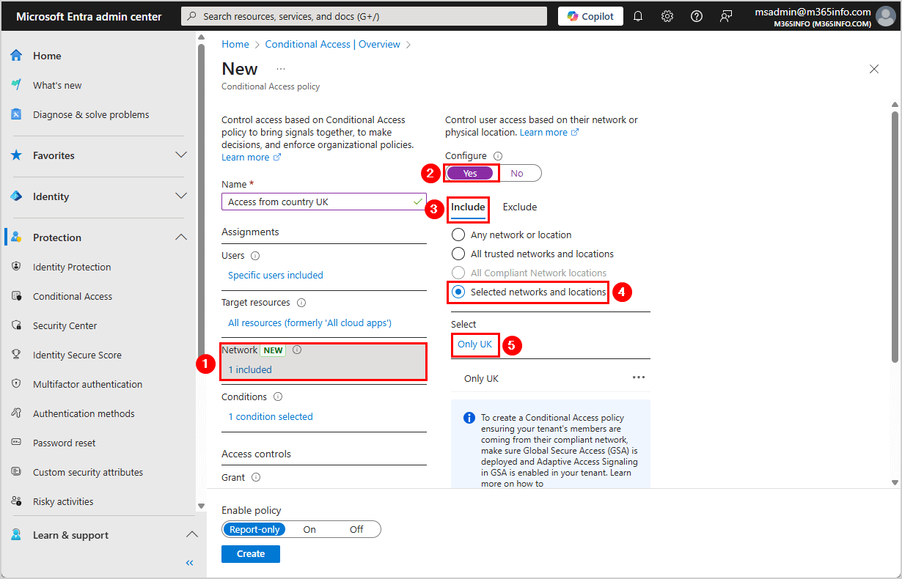Click the Password reset icon
Image resolution: width=902 pixels, height=579 pixels.
pos(16,443)
